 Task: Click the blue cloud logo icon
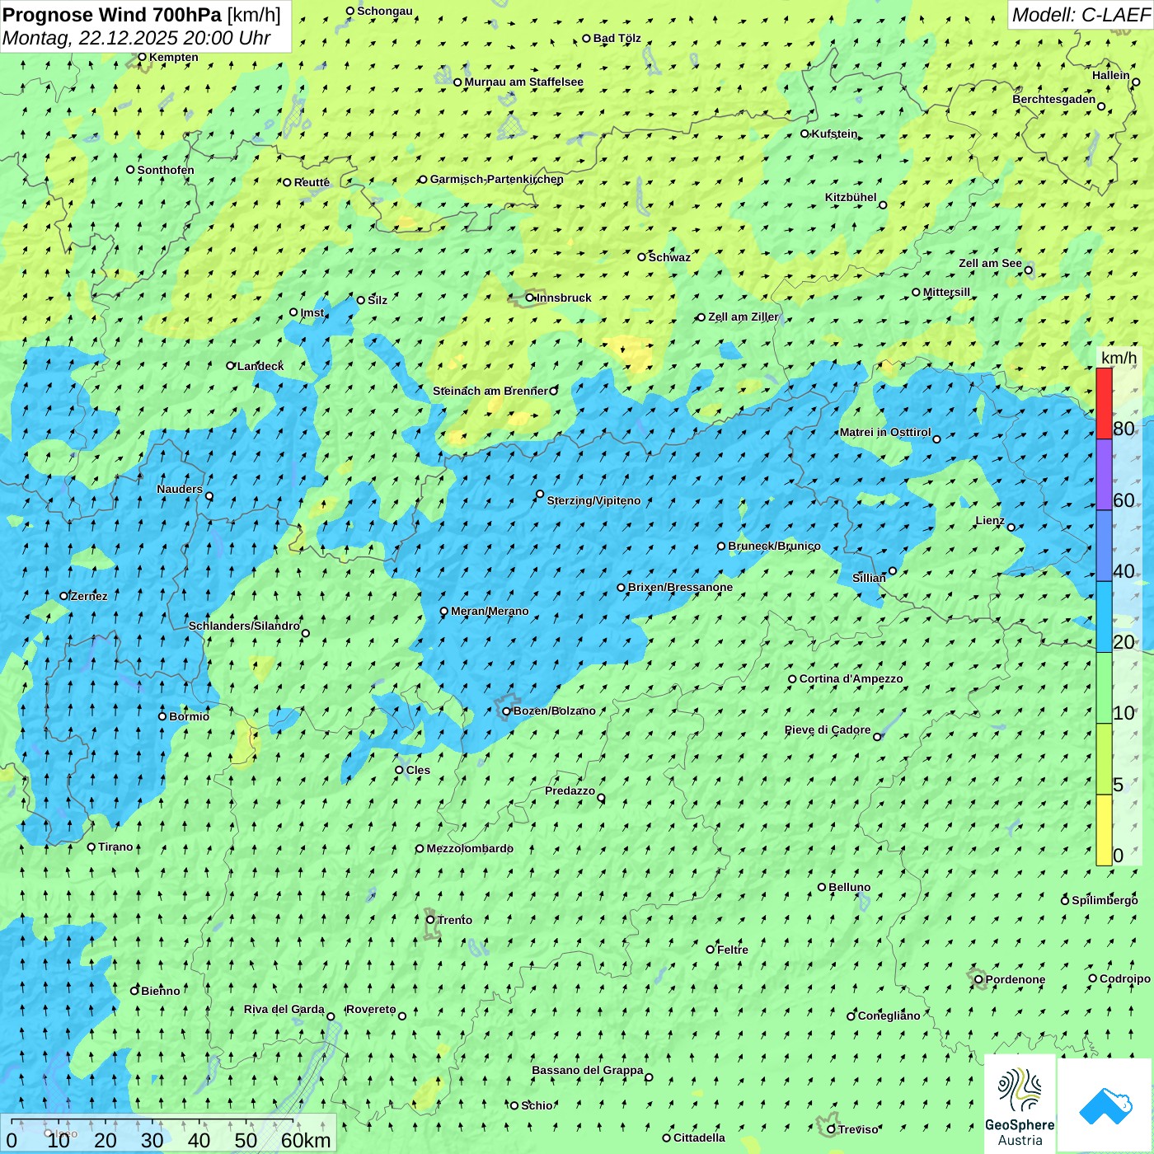tap(1105, 1105)
